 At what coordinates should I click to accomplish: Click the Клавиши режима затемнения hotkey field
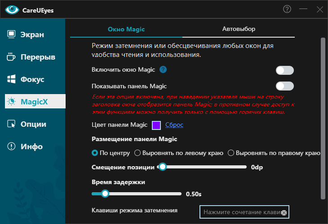click(240, 212)
